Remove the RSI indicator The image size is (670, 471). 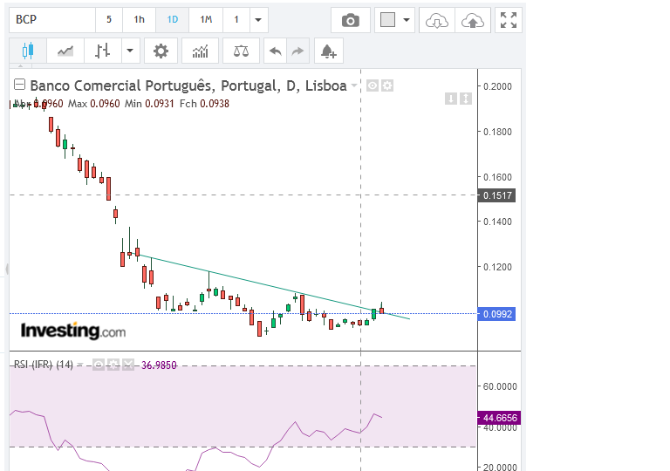pyautogui.click(x=128, y=365)
